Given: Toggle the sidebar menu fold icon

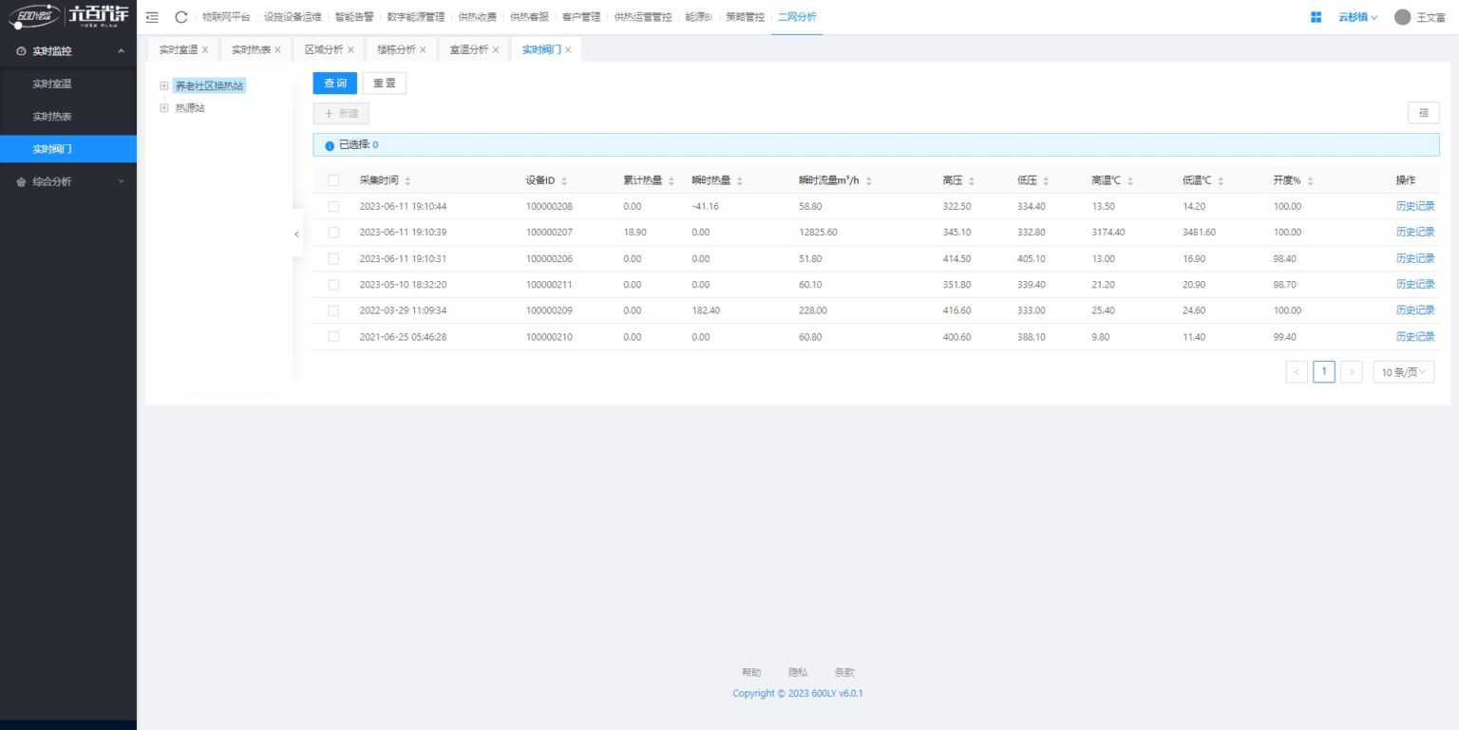Looking at the screenshot, I should click(152, 17).
